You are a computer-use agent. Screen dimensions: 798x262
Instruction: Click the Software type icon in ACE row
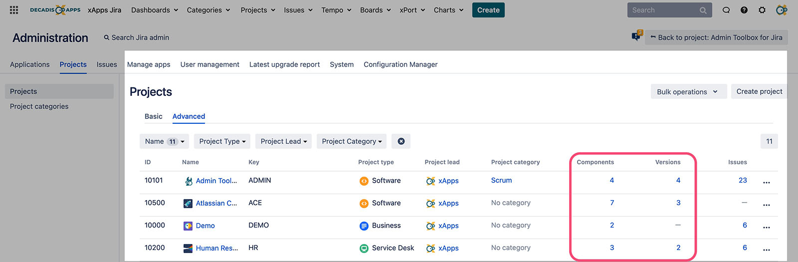364,204
